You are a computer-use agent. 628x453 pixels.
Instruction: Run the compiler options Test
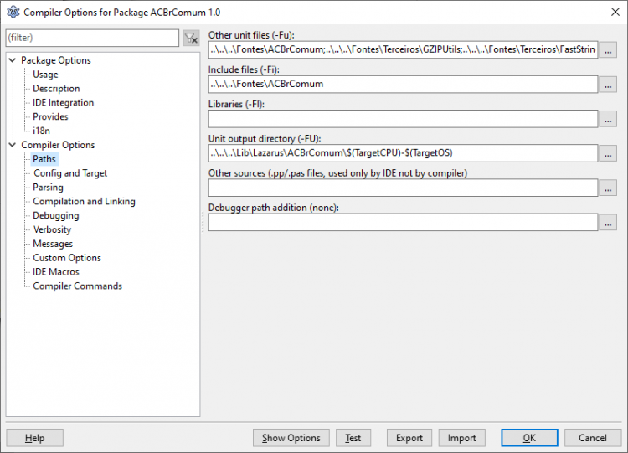tap(353, 438)
